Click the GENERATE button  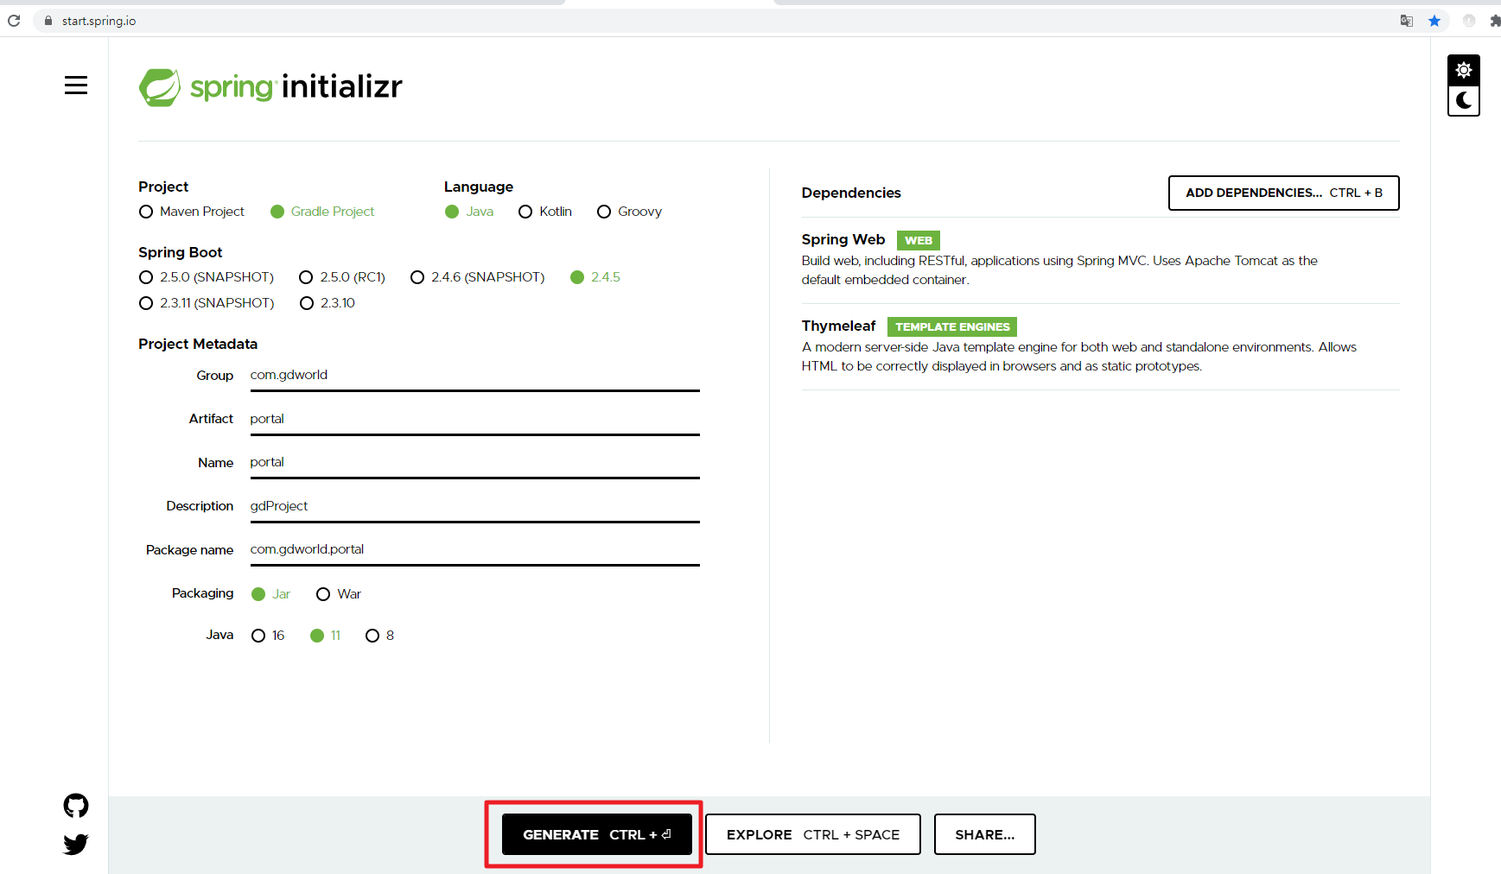pyautogui.click(x=597, y=834)
